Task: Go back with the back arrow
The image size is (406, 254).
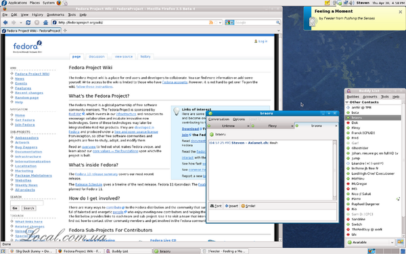Action: pos(5,22)
